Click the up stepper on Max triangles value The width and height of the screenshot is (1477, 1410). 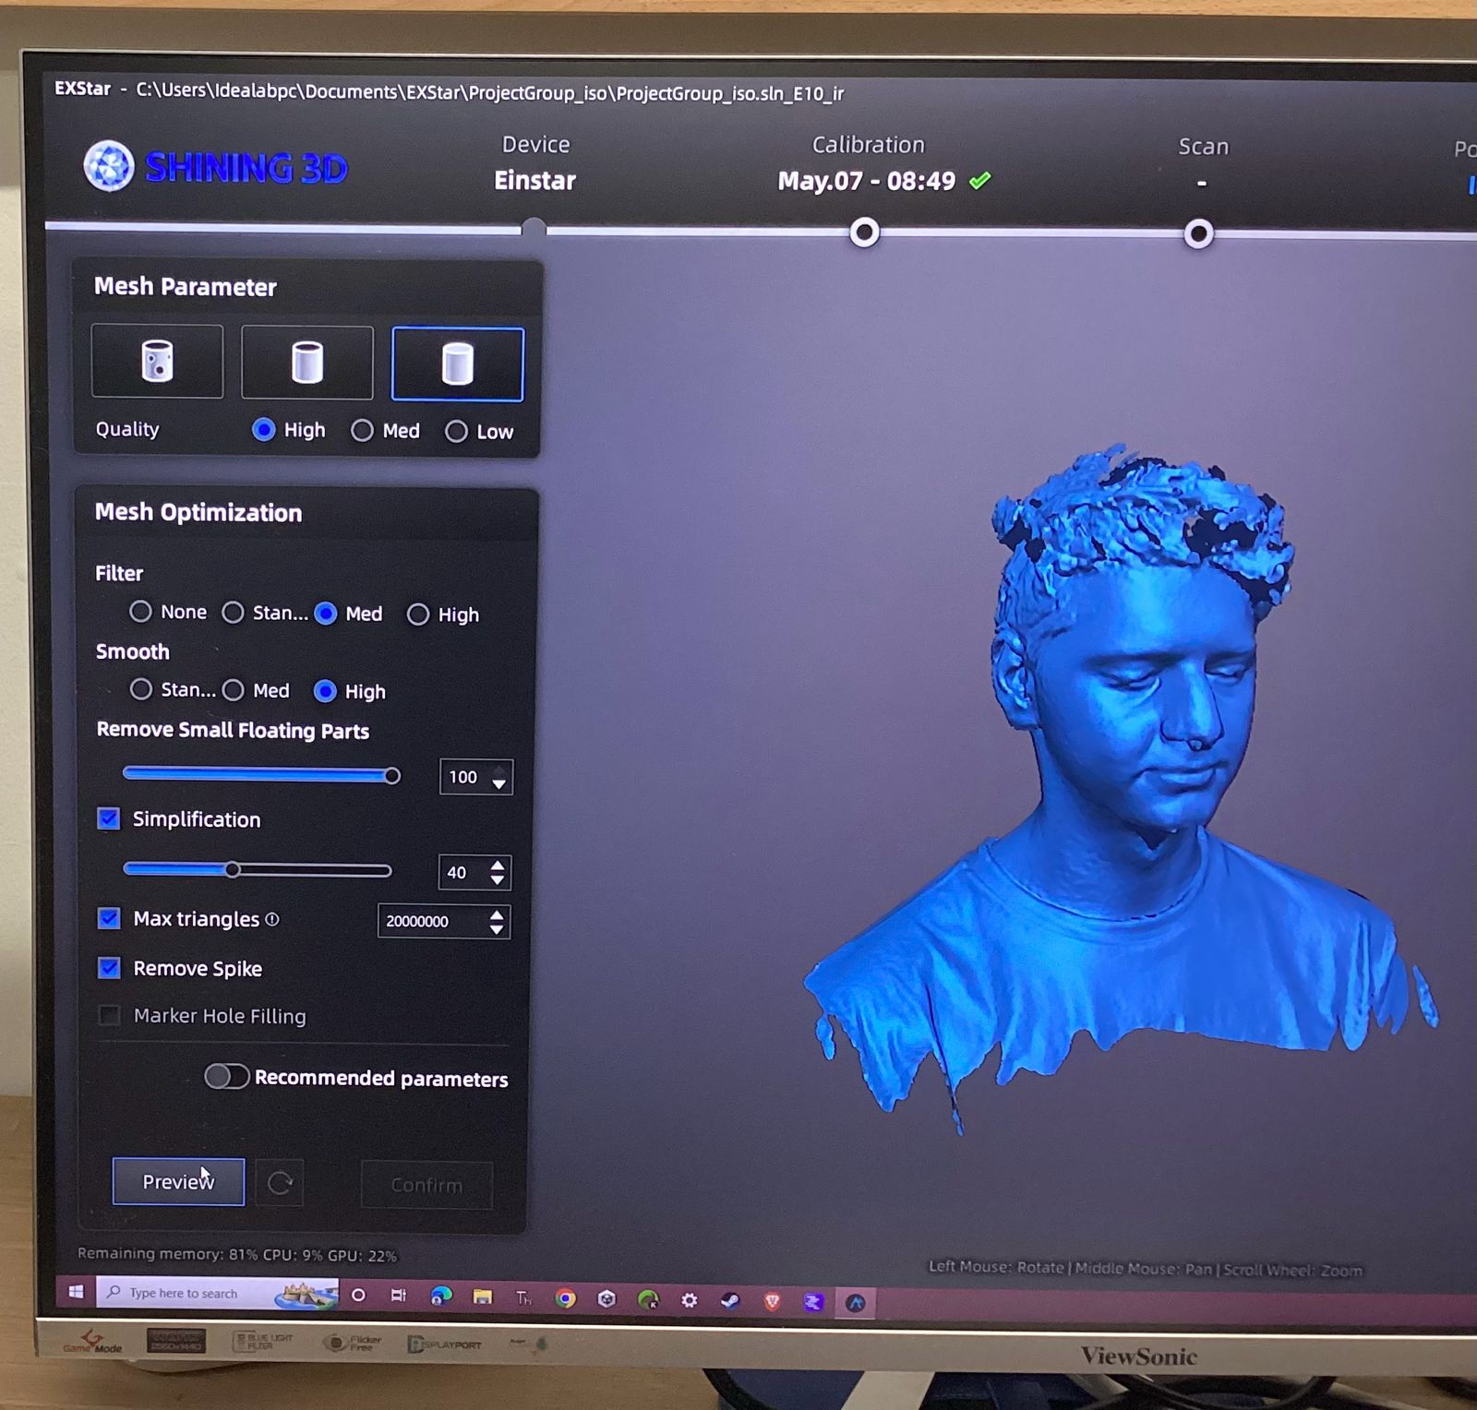[x=496, y=914]
